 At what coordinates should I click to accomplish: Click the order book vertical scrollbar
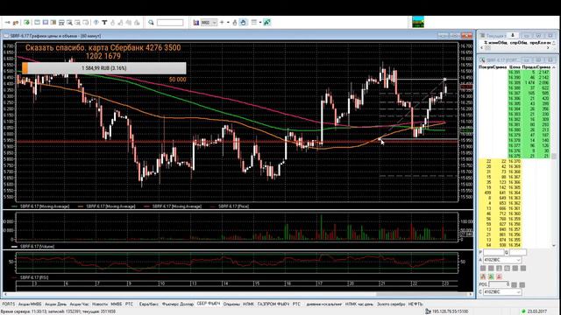(x=554, y=157)
